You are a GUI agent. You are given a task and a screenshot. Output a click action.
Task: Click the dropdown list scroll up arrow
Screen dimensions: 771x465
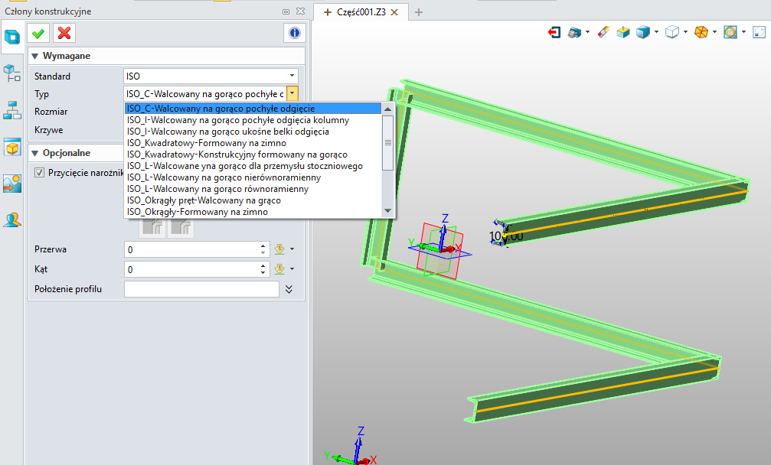388,109
